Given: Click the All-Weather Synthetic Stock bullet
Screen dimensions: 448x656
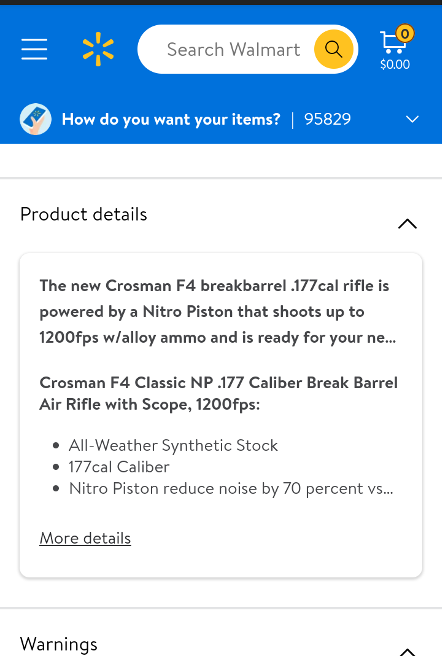Looking at the screenshot, I should 174,445.
